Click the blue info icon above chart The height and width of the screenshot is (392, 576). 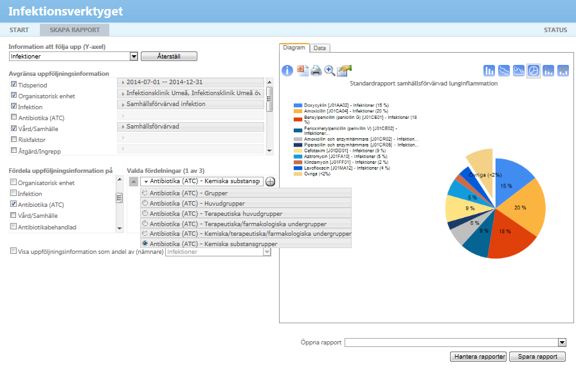287,71
